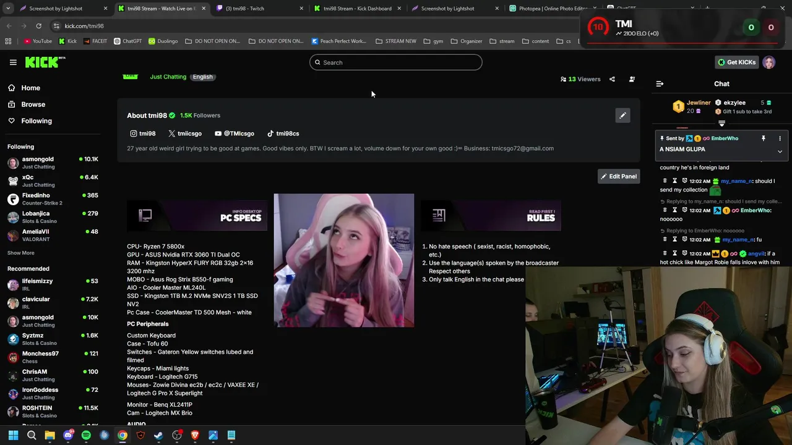Open Syztmz recommended channel
Image resolution: width=792 pixels, height=445 pixels.
tap(53, 339)
